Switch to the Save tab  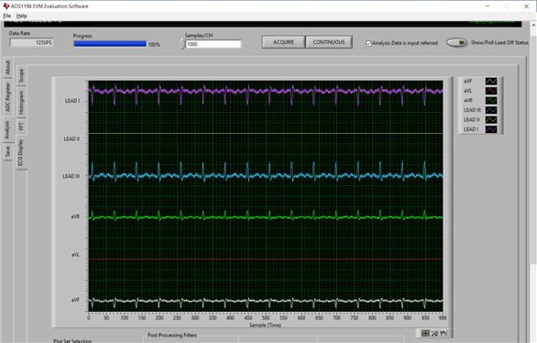click(x=8, y=151)
